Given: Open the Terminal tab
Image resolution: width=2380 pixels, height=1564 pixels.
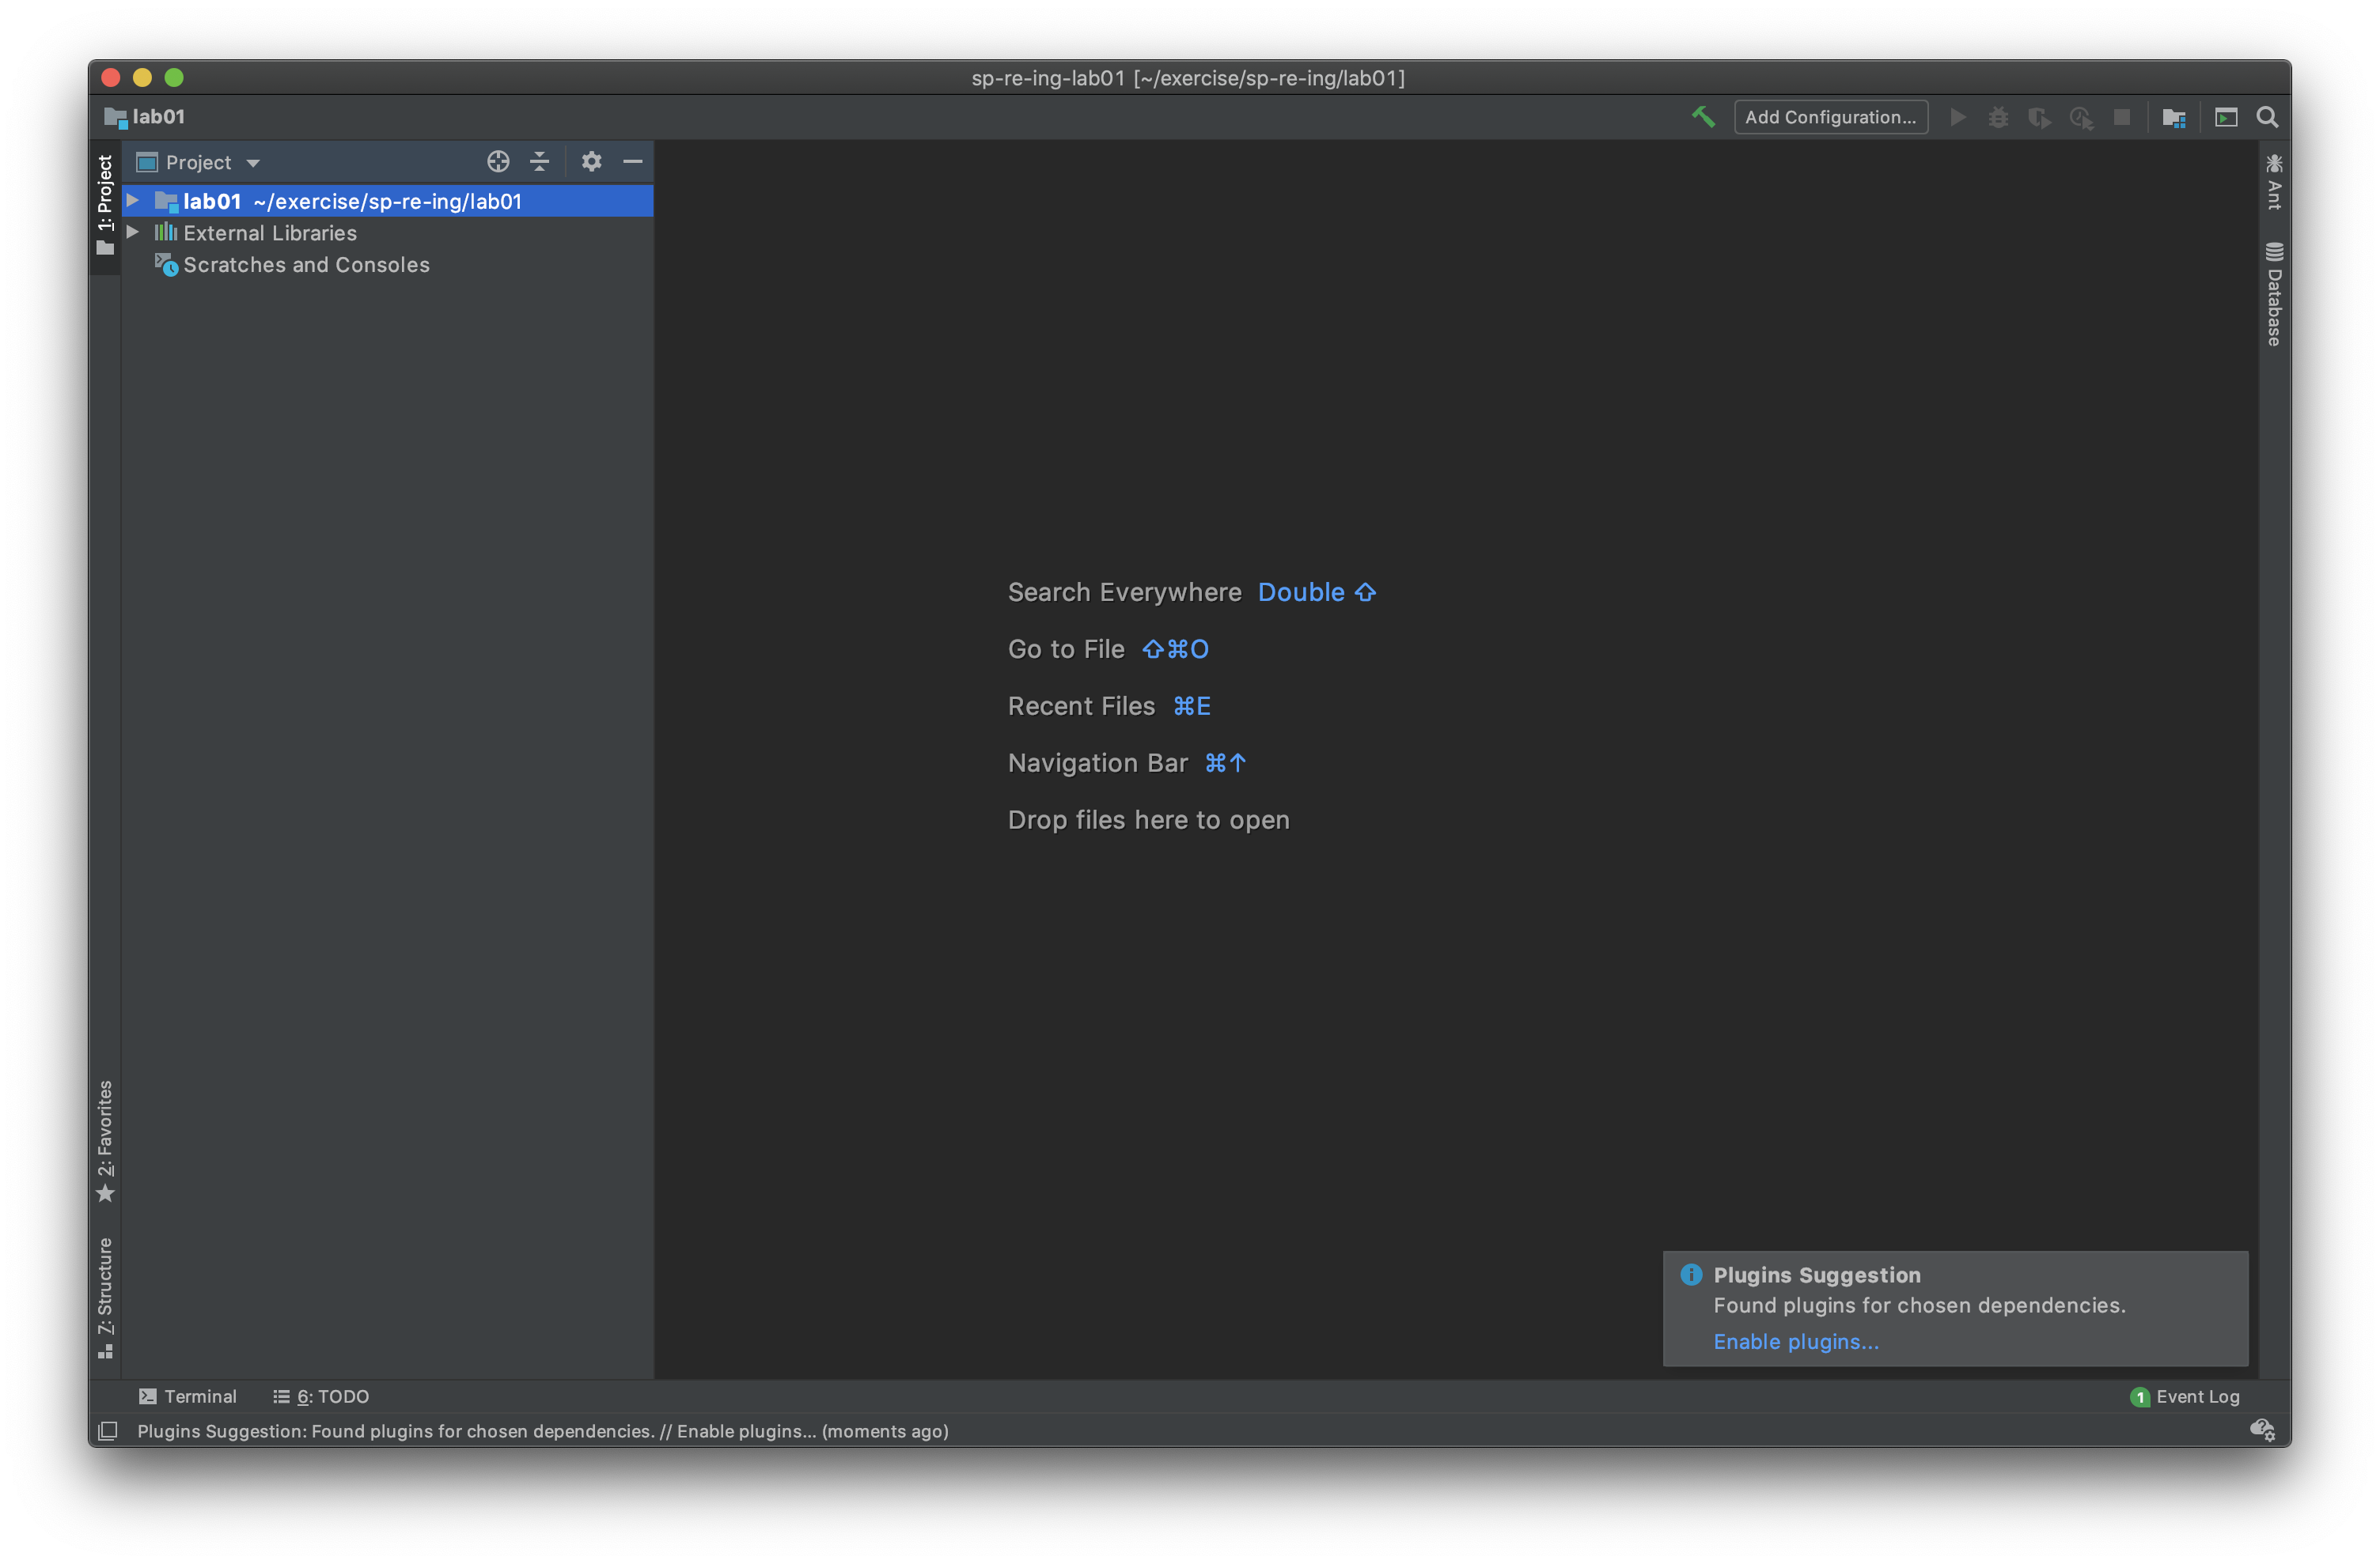Looking at the screenshot, I should (x=188, y=1396).
